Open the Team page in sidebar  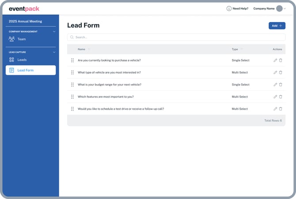click(21, 39)
